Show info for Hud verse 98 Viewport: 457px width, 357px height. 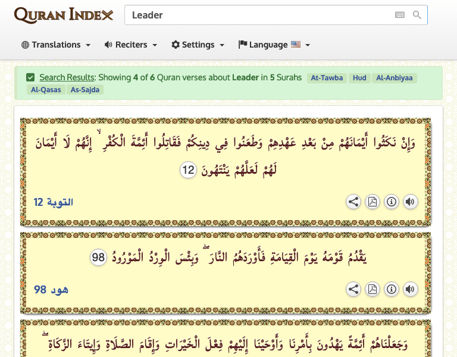(392, 289)
